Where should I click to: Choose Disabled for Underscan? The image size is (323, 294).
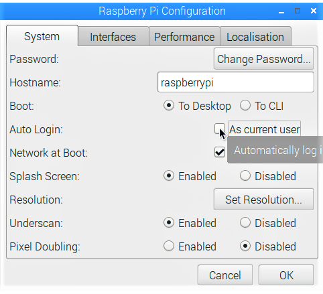click(x=245, y=223)
